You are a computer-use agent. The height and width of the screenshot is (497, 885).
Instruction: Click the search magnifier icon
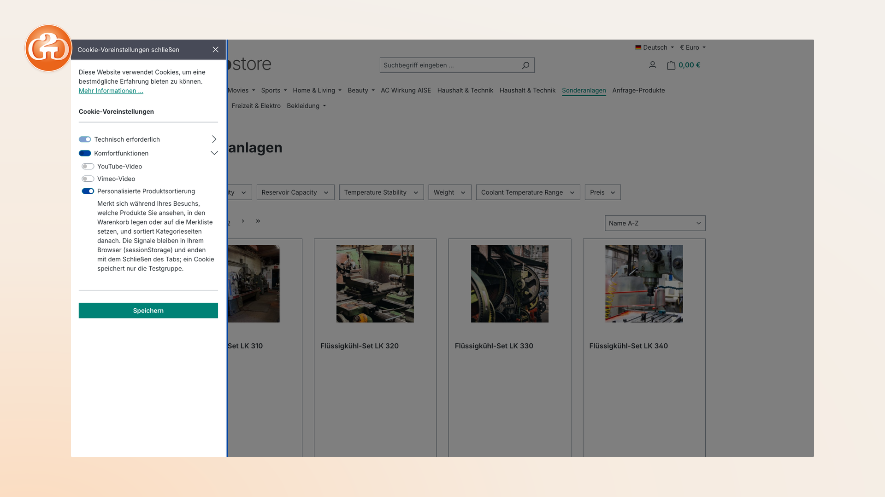(525, 65)
